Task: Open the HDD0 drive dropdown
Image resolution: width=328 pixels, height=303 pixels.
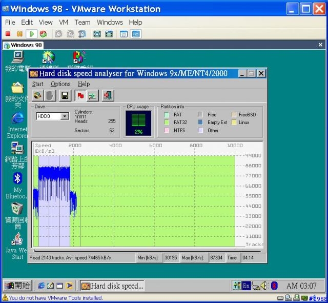Action: tap(65, 116)
